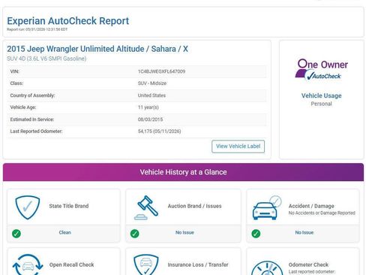Select the Open Recall Check icon

(x=28, y=264)
